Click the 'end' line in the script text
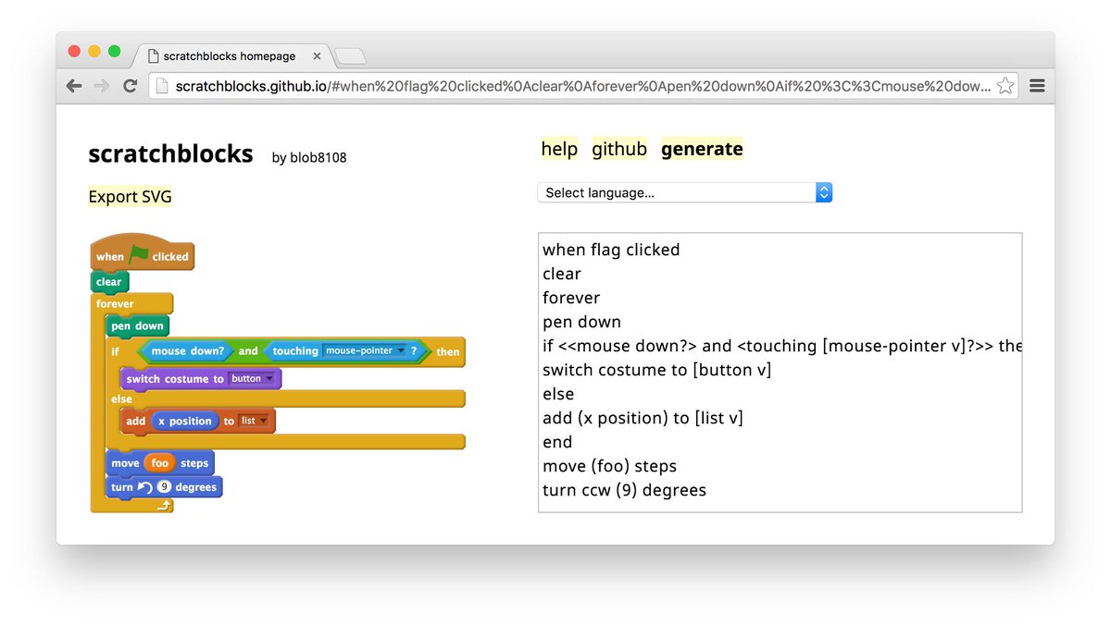The width and height of the screenshot is (1111, 625). pyautogui.click(x=557, y=442)
